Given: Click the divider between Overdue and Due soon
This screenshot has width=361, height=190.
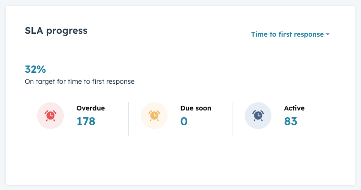Looking at the screenshot, I should pos(129,119).
